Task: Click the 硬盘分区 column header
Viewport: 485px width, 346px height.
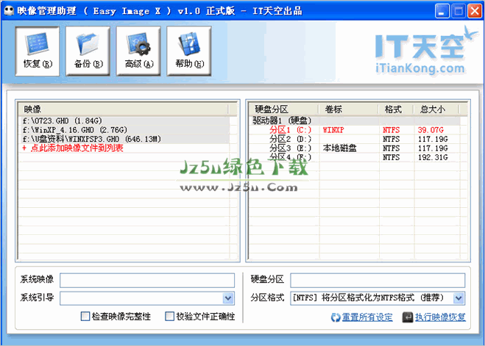Action: tap(284, 109)
